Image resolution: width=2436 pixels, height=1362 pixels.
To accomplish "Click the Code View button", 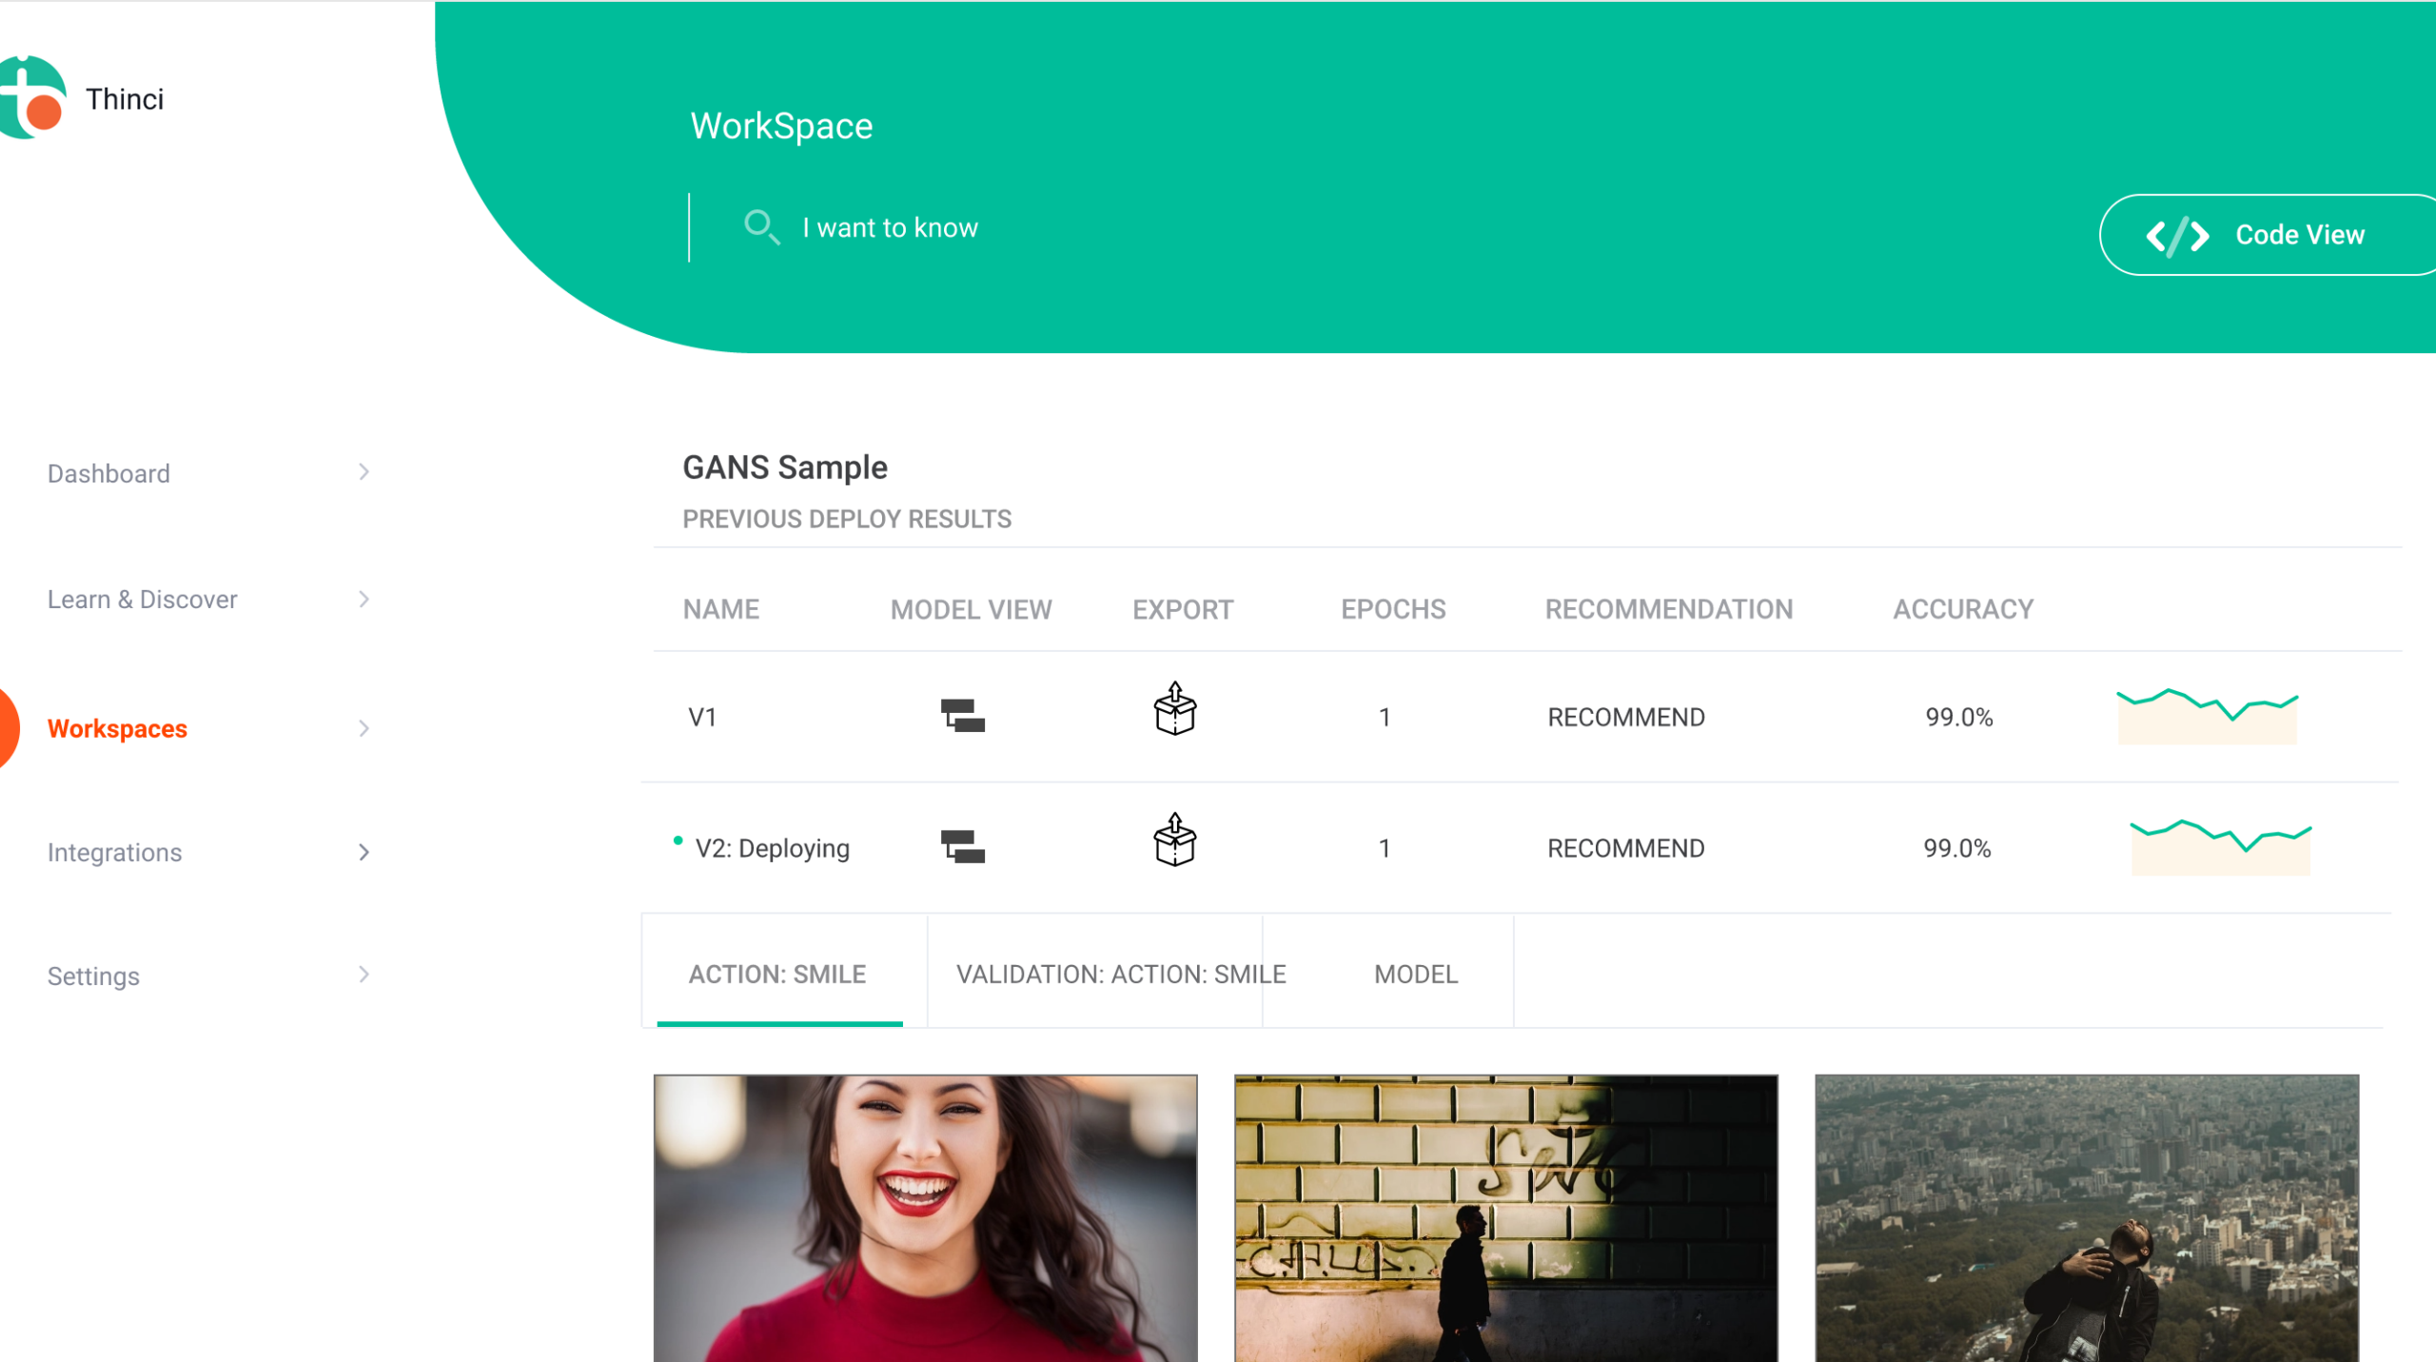I will [2268, 235].
